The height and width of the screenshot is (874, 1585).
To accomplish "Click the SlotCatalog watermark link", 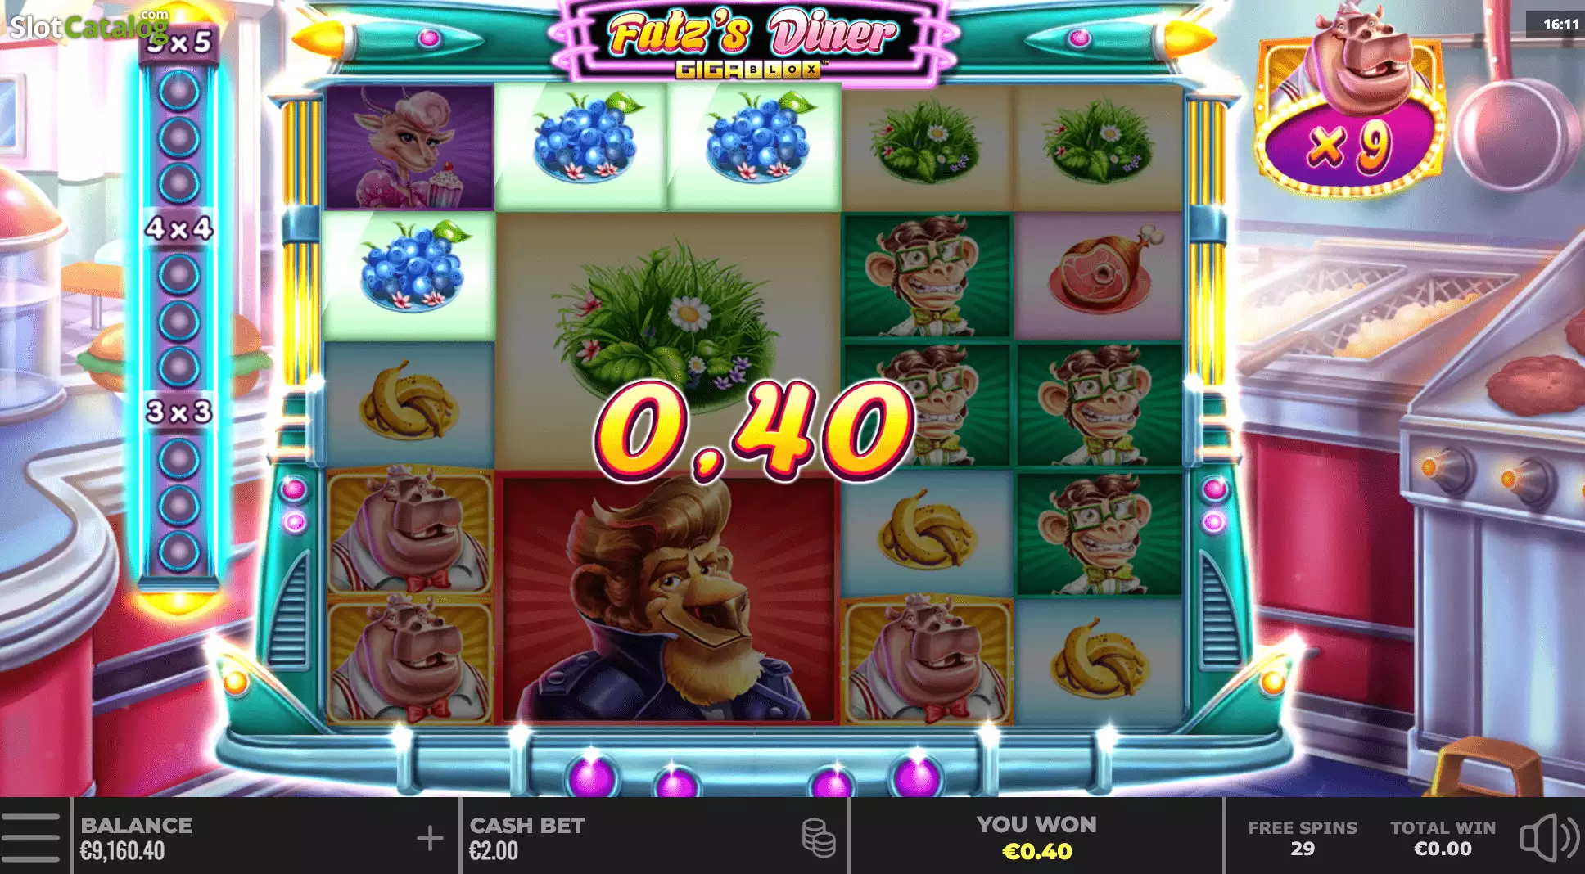I will point(88,25).
